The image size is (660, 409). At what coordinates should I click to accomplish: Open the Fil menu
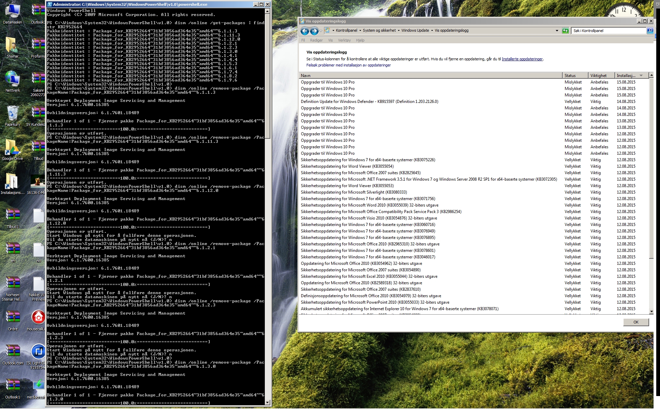pyautogui.click(x=303, y=40)
